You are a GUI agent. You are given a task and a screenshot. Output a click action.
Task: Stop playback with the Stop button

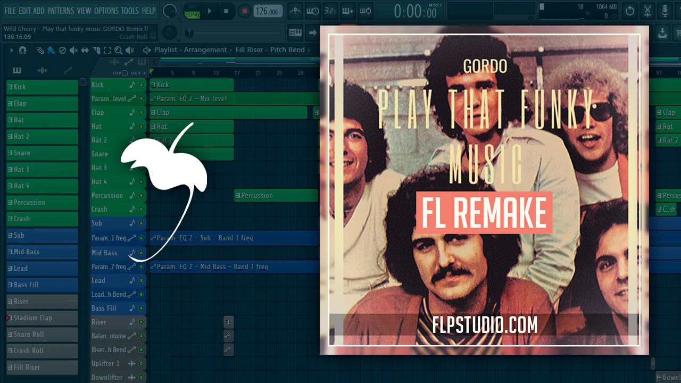pos(226,11)
